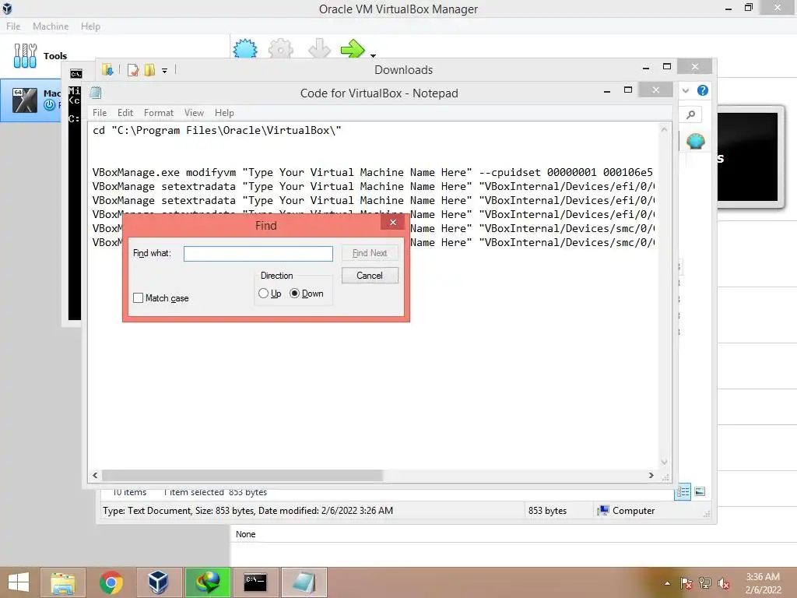This screenshot has width=797, height=598.
Task: Open Notepad's File menu
Action: (x=100, y=113)
